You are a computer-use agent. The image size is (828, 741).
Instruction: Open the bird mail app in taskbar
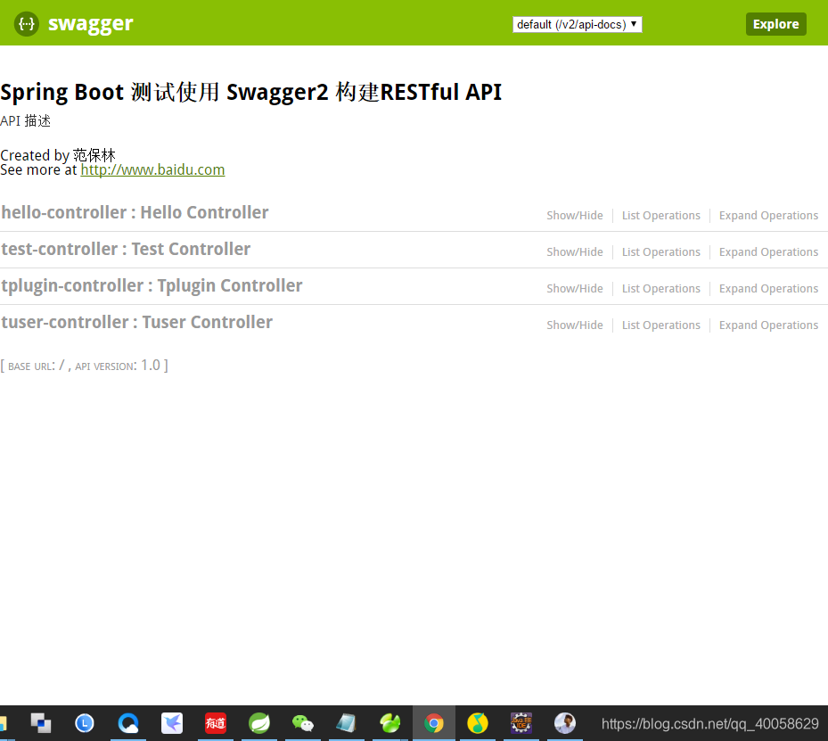point(172,723)
